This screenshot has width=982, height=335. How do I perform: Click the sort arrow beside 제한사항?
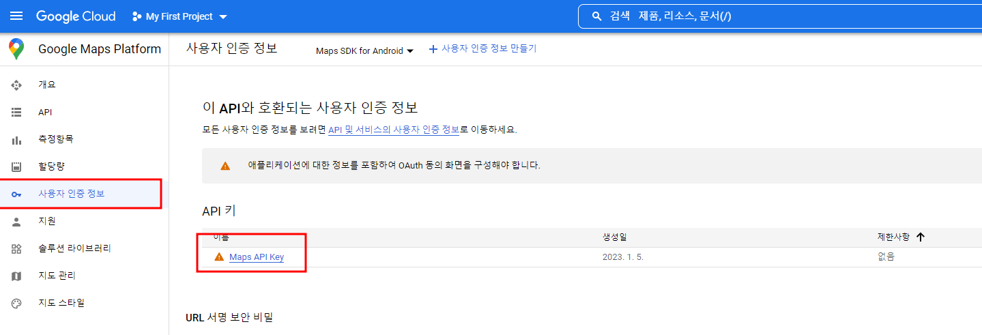tap(921, 237)
